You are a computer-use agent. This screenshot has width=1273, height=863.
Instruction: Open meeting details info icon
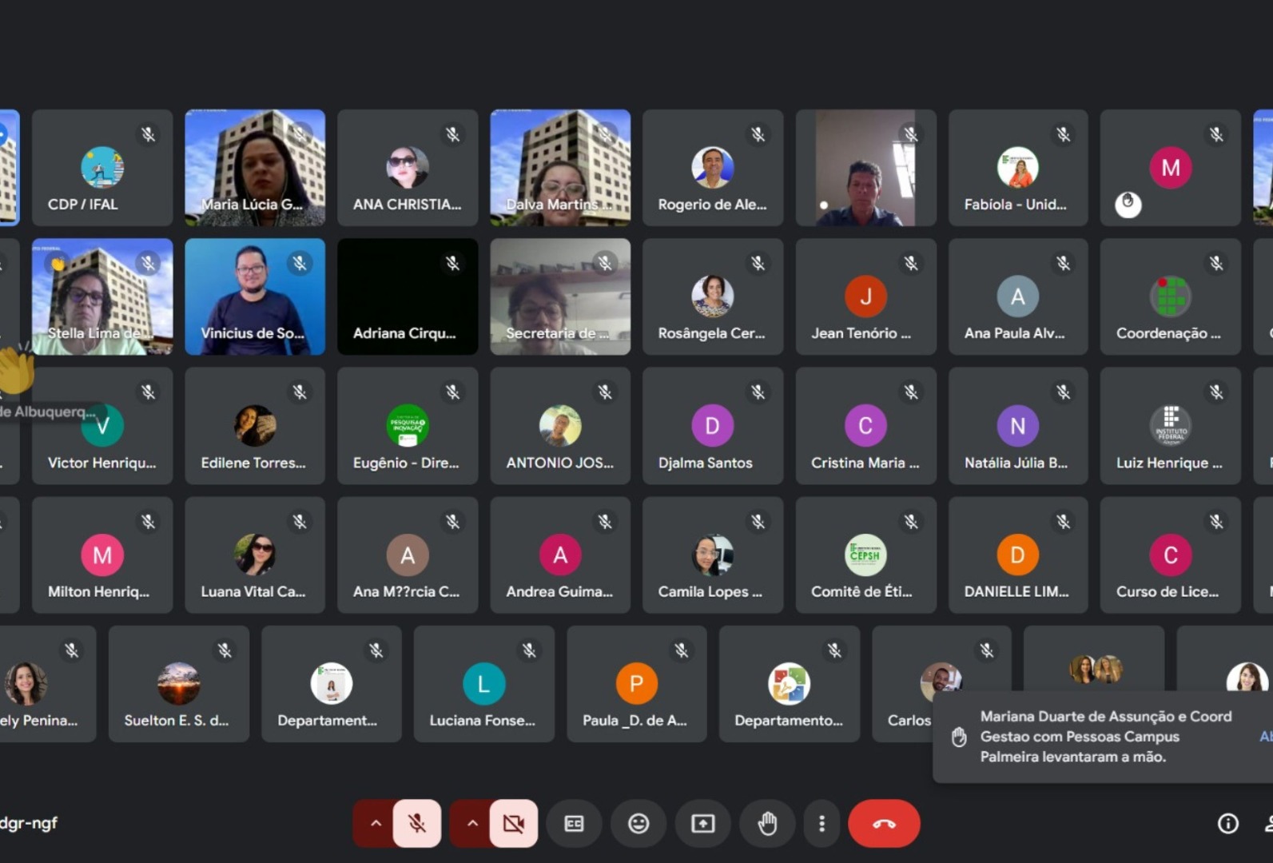[x=1227, y=823]
